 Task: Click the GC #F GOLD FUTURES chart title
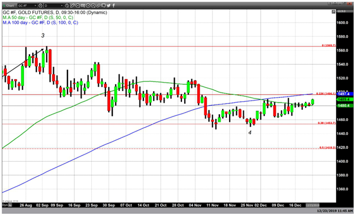(x=55, y=12)
